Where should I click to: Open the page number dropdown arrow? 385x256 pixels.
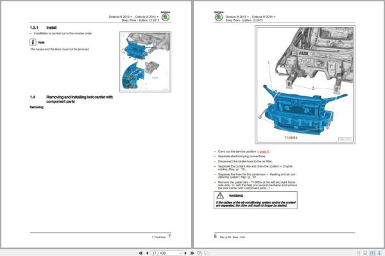coord(180,253)
